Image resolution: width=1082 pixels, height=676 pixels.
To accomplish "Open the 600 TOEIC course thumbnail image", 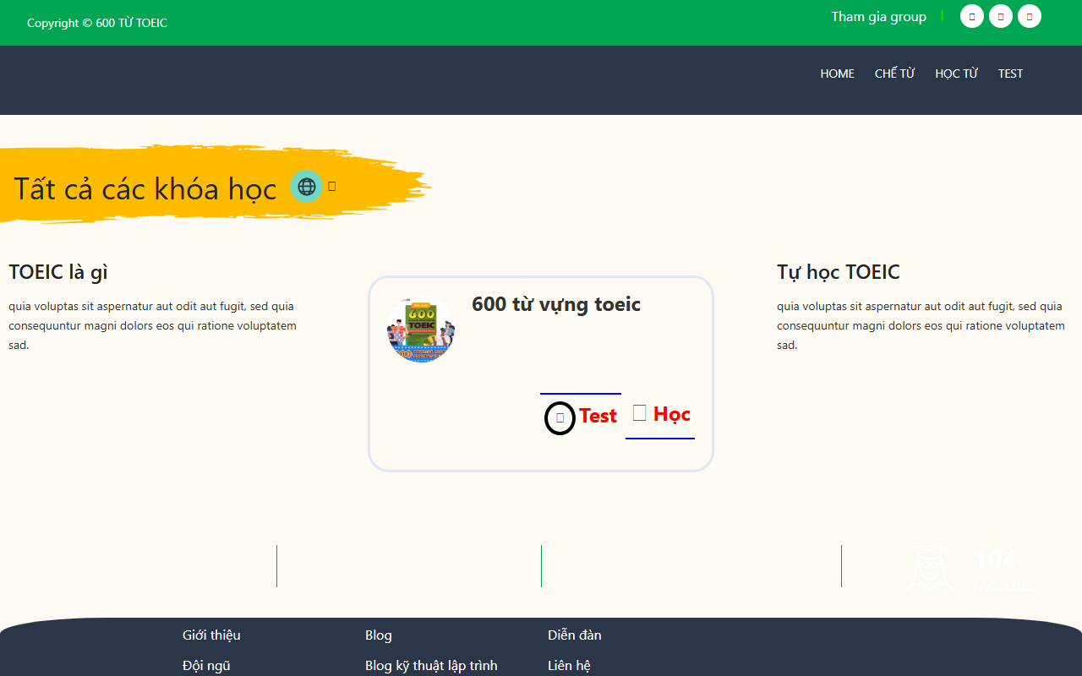I will coord(421,330).
